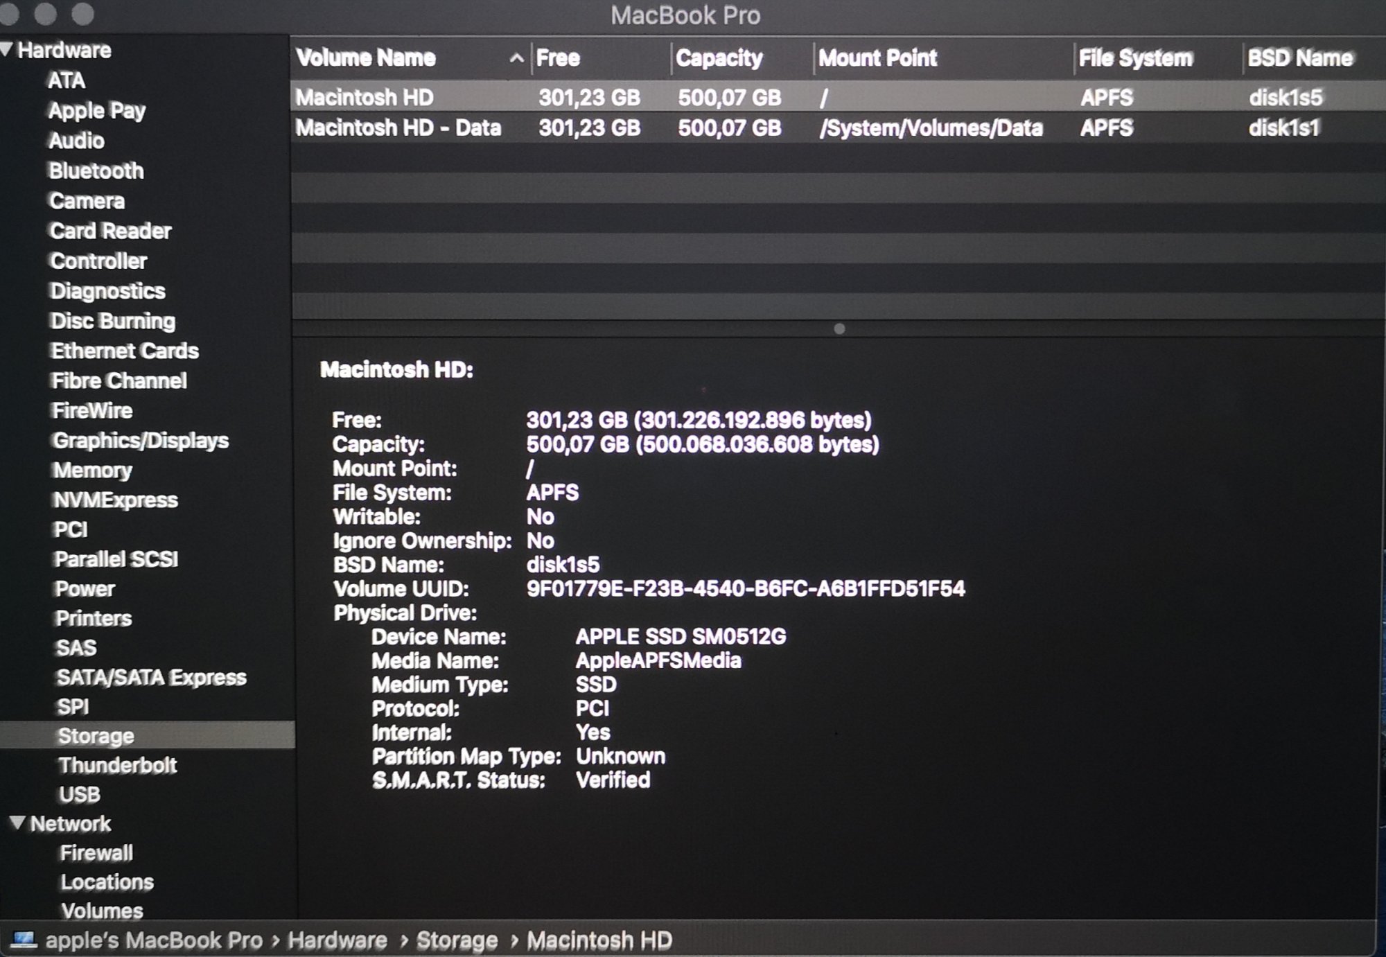Screen dimensions: 1386x957
Task: Select Volumes under Network
Action: point(103,911)
